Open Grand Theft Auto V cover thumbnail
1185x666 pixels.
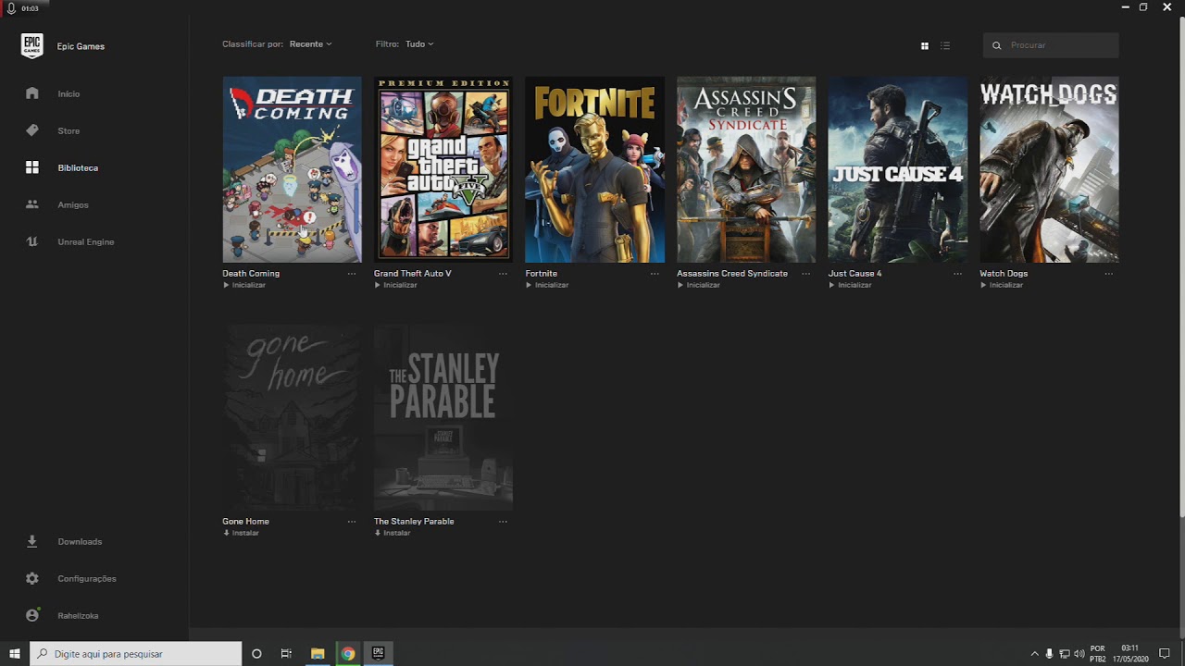(443, 169)
